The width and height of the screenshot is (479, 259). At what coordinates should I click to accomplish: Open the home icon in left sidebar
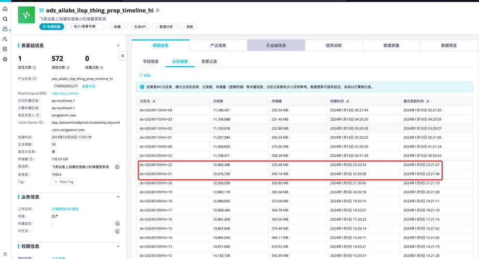(x=5, y=9)
